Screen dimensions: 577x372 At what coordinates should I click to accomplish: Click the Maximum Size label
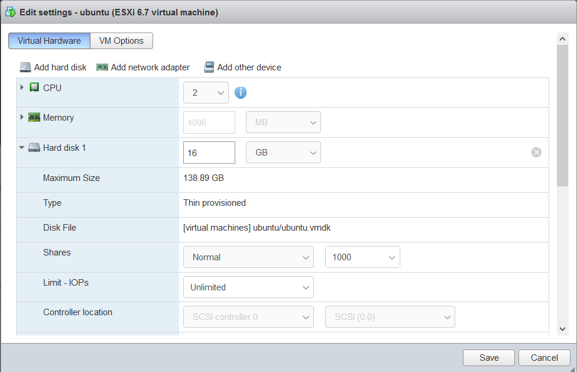pos(72,178)
